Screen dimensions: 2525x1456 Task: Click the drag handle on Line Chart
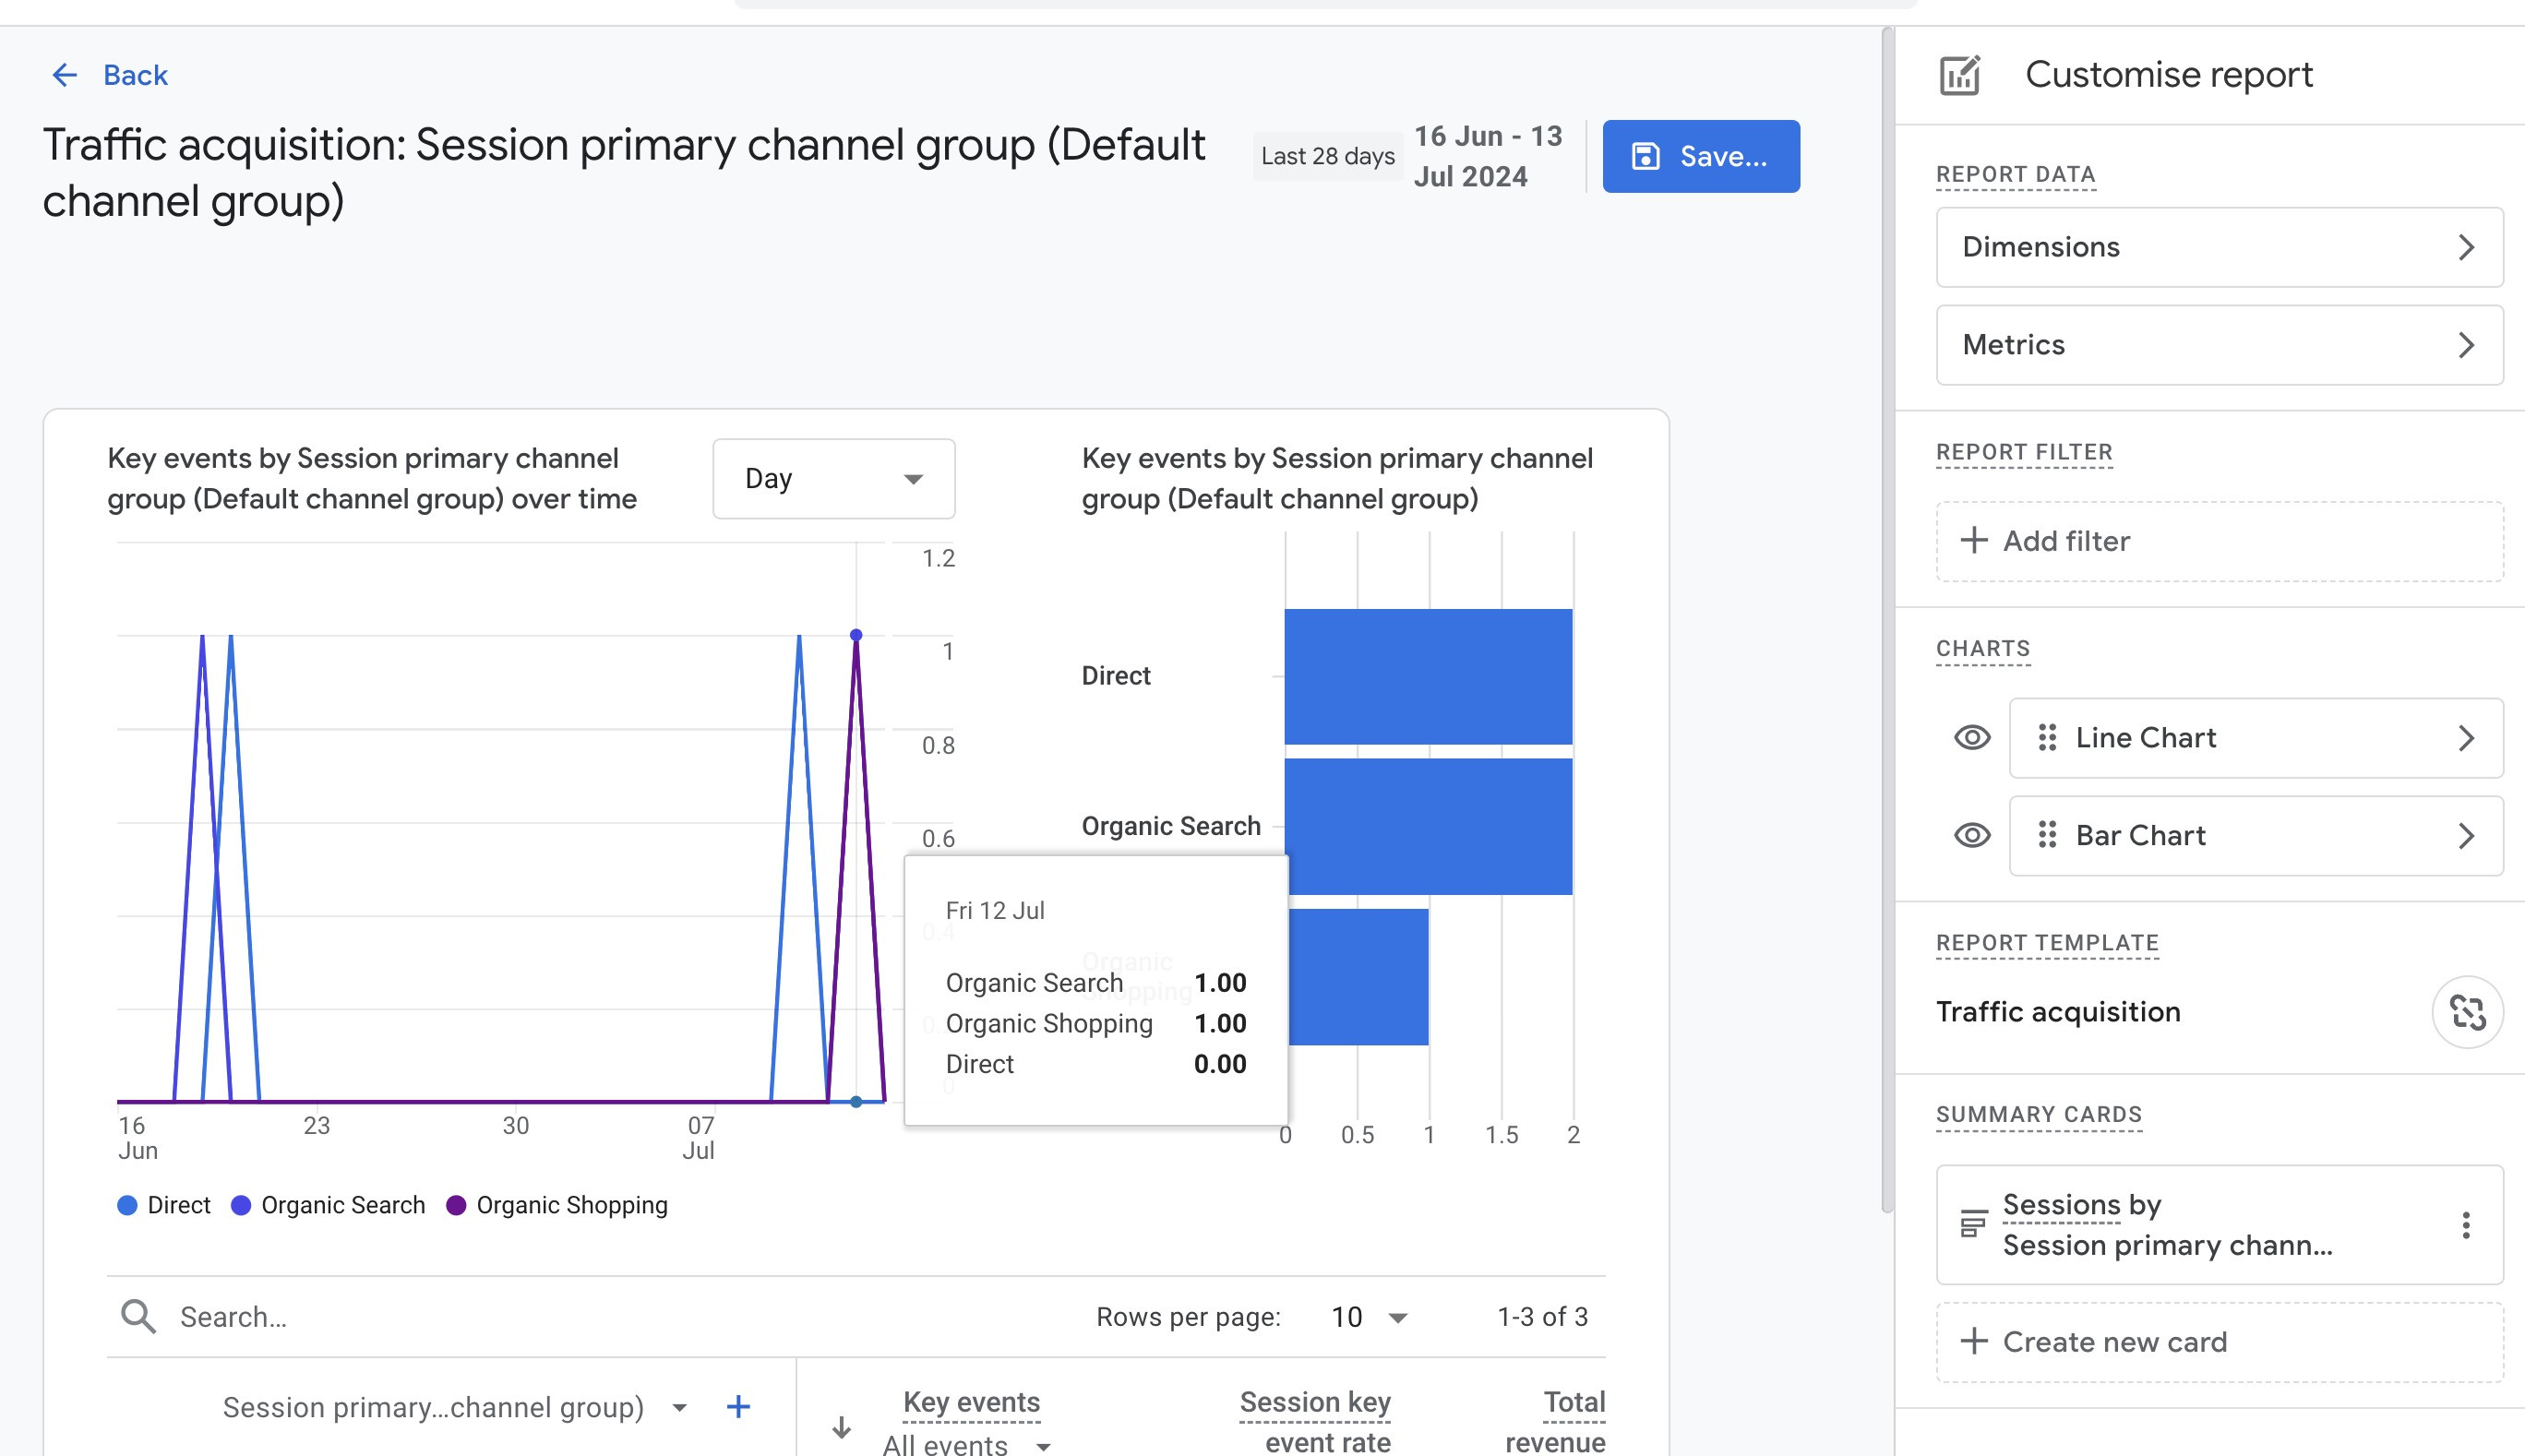(x=2047, y=738)
